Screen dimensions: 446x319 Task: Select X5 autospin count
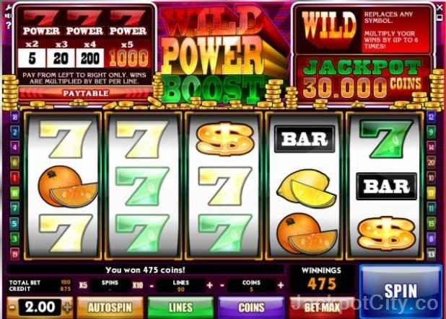click(83, 285)
